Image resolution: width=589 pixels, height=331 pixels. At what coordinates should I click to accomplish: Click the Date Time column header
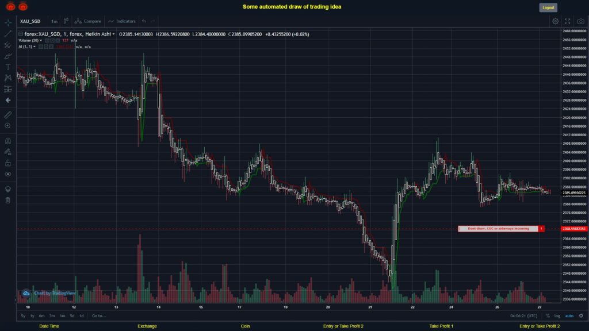click(x=49, y=326)
